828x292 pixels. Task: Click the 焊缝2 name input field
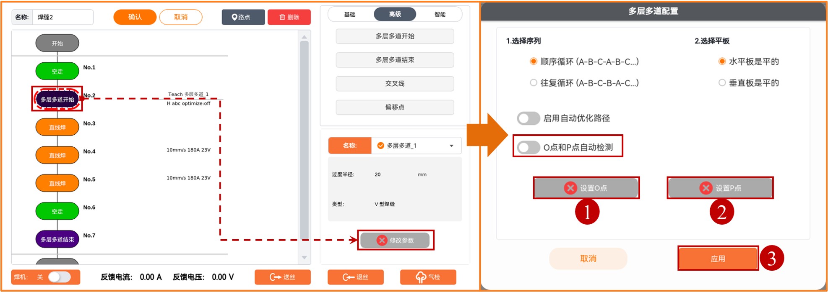point(63,17)
